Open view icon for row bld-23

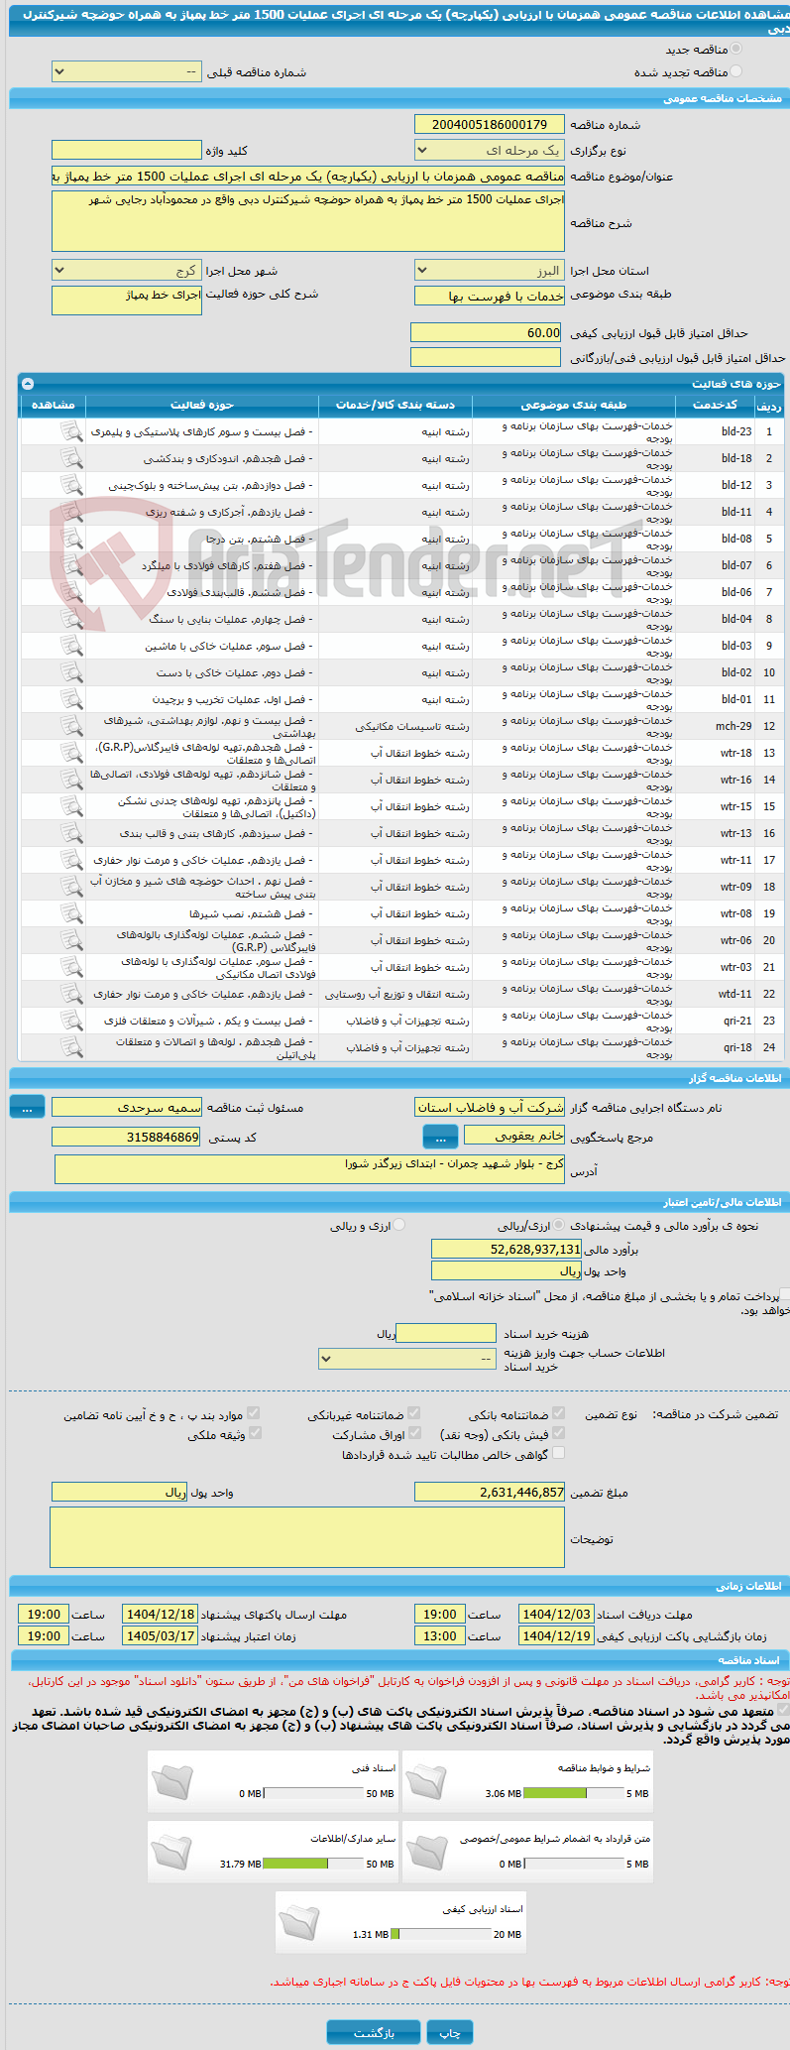71,431
